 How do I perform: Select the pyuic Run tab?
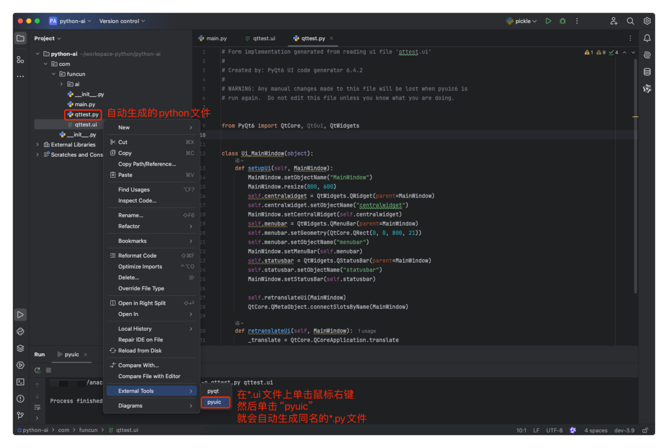[x=72, y=354]
